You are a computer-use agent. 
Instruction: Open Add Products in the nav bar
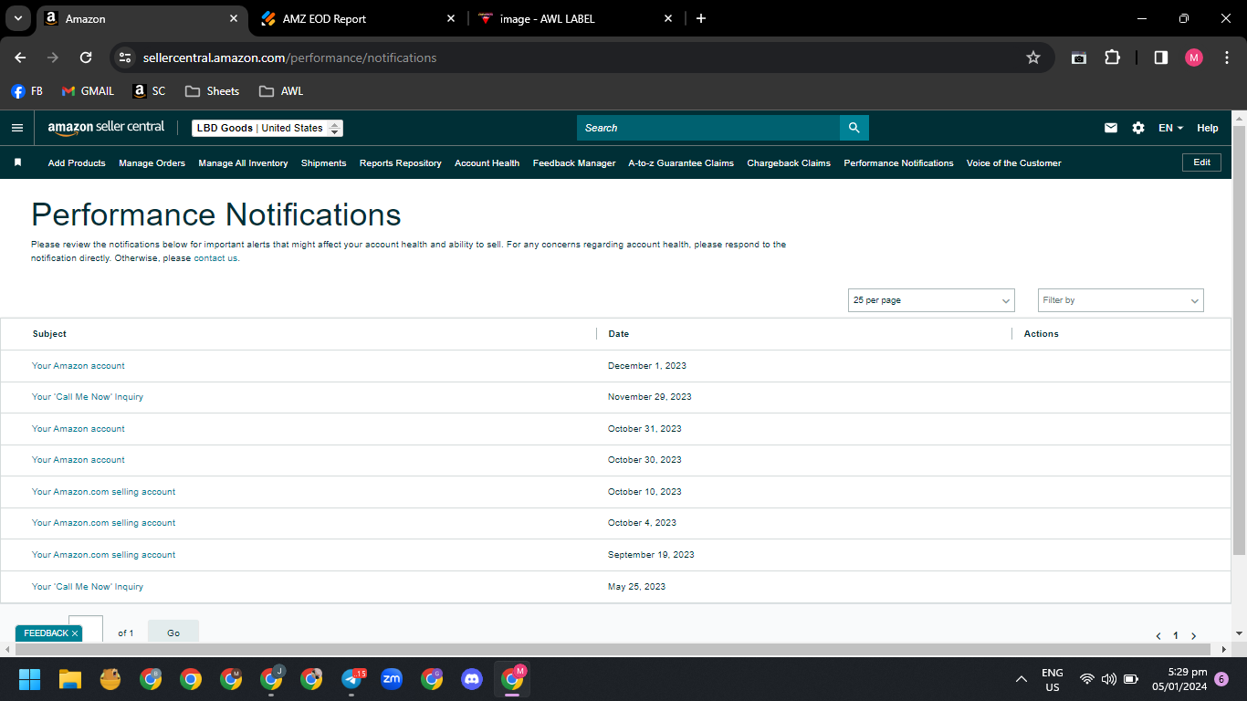click(x=77, y=162)
